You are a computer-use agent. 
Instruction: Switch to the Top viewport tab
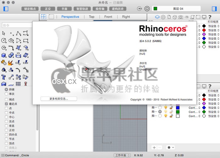point(92,17)
